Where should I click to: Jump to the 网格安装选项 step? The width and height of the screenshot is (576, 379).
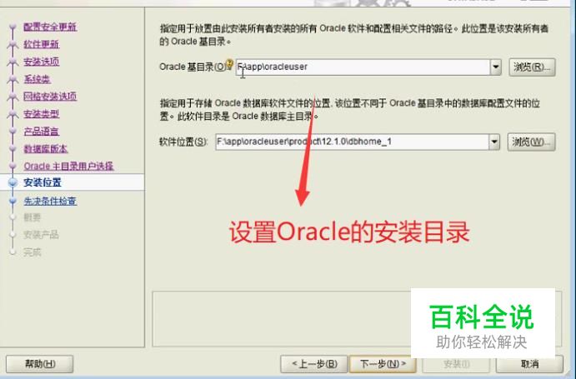[x=50, y=97]
